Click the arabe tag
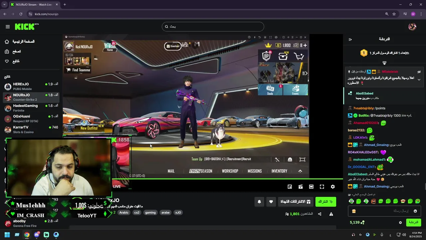Image resolution: width=426 pixels, height=240 pixels. click(165, 213)
